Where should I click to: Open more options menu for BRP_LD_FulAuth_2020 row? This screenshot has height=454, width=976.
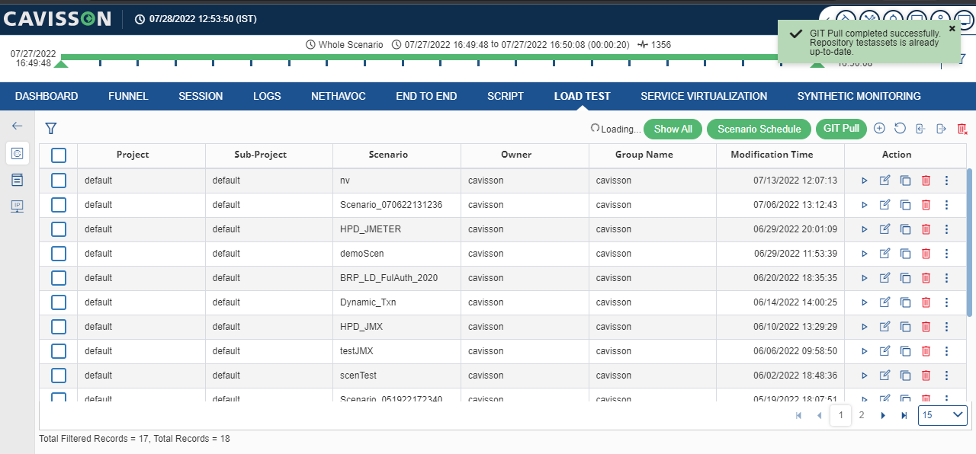(x=946, y=278)
